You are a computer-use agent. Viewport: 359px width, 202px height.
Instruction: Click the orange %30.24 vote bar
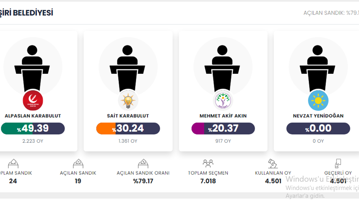point(128,128)
